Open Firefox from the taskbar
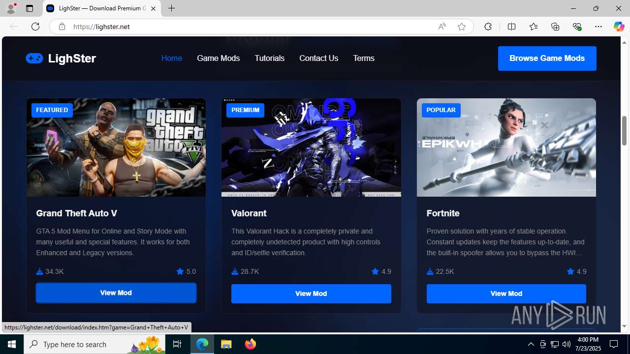 251,344
